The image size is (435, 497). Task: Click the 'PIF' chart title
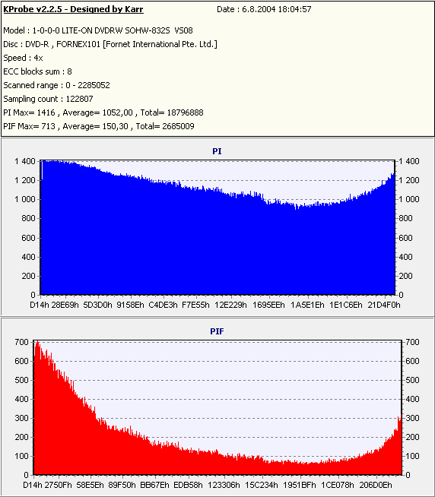click(x=217, y=331)
